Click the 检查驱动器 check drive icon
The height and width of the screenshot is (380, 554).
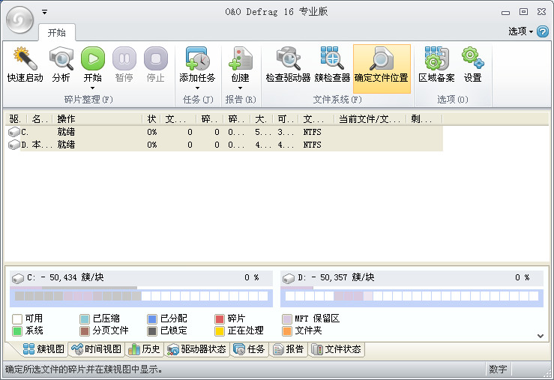click(288, 65)
